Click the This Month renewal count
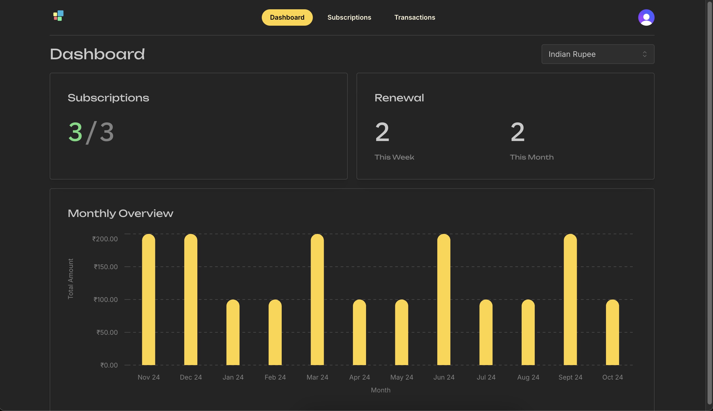Image resolution: width=713 pixels, height=411 pixels. click(518, 132)
